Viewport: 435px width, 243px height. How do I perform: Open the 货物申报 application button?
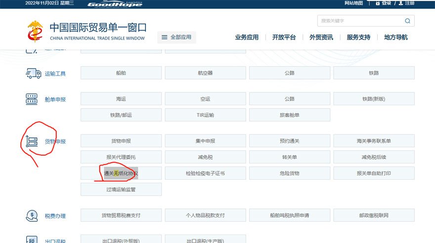pyautogui.click(x=121, y=141)
